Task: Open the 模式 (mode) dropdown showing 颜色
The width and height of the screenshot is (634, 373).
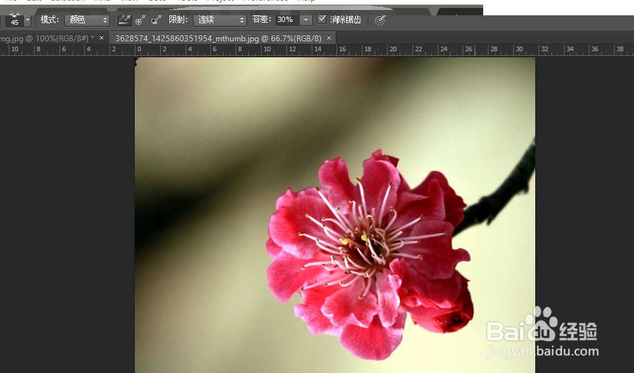Action: (87, 20)
